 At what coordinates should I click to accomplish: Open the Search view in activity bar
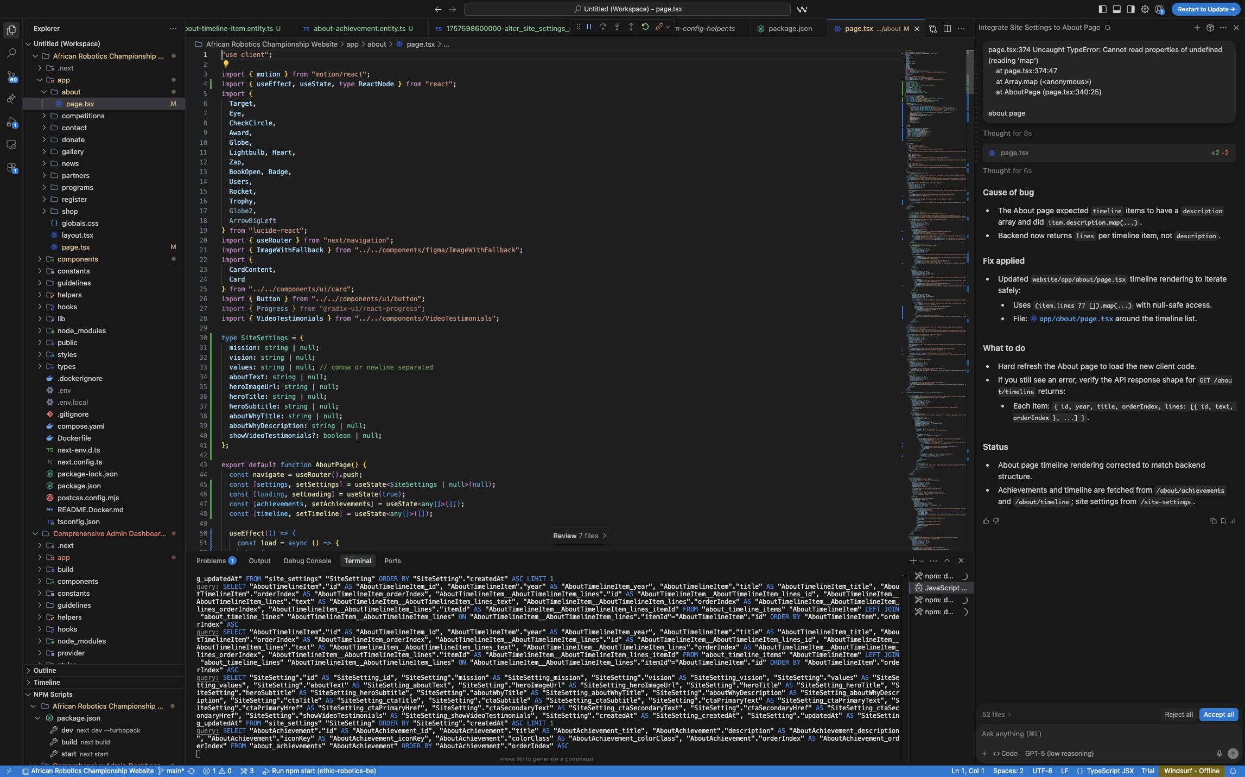[11, 53]
